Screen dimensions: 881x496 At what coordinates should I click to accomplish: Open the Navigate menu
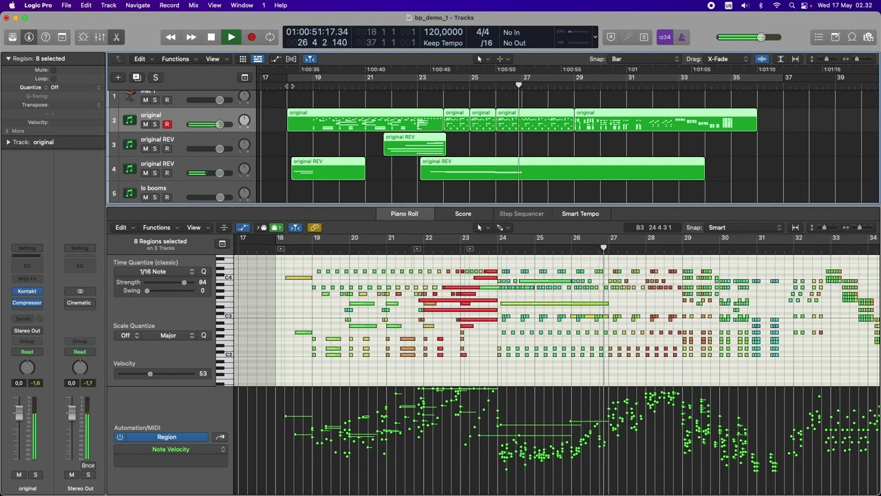click(x=138, y=5)
